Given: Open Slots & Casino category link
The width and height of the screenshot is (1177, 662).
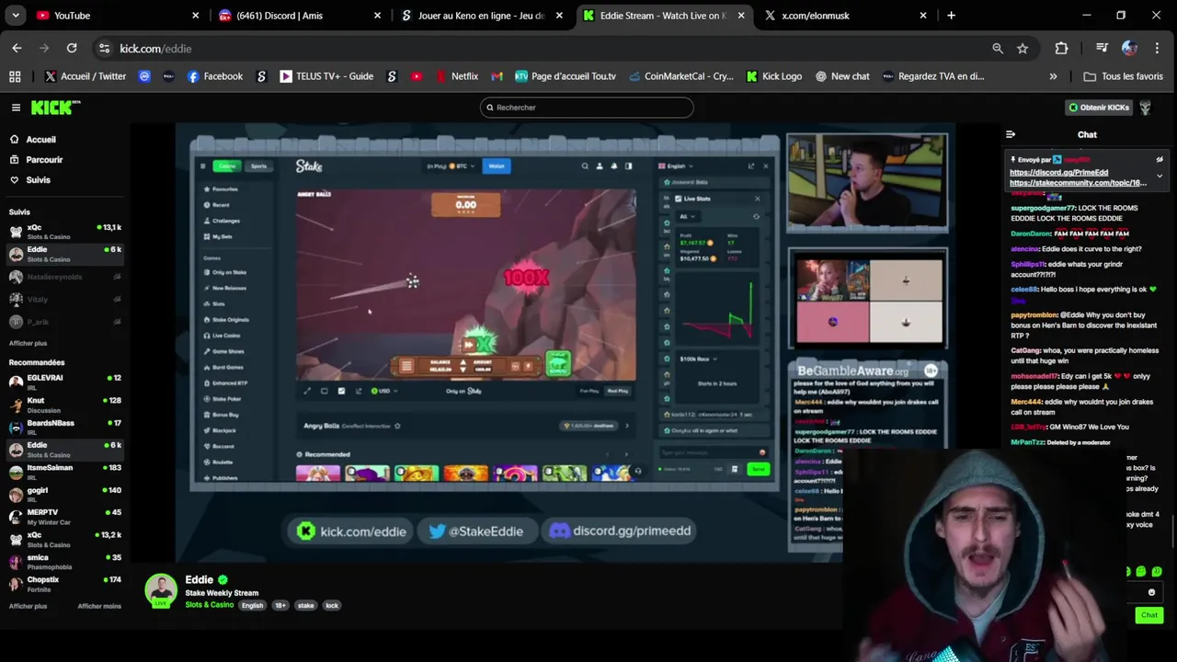Looking at the screenshot, I should coord(209,605).
